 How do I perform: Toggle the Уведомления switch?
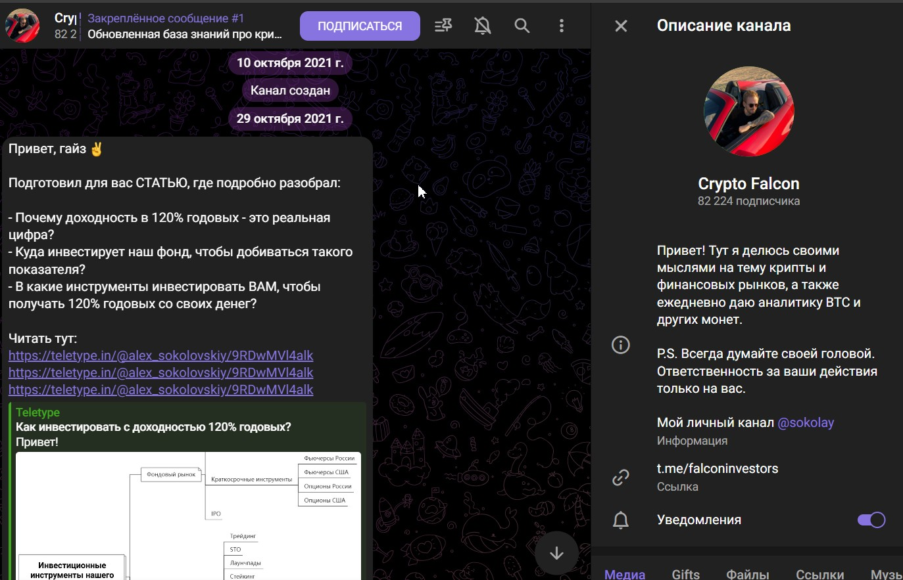pos(871,520)
